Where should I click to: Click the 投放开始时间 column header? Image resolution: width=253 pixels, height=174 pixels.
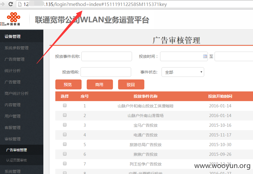(x=220, y=96)
